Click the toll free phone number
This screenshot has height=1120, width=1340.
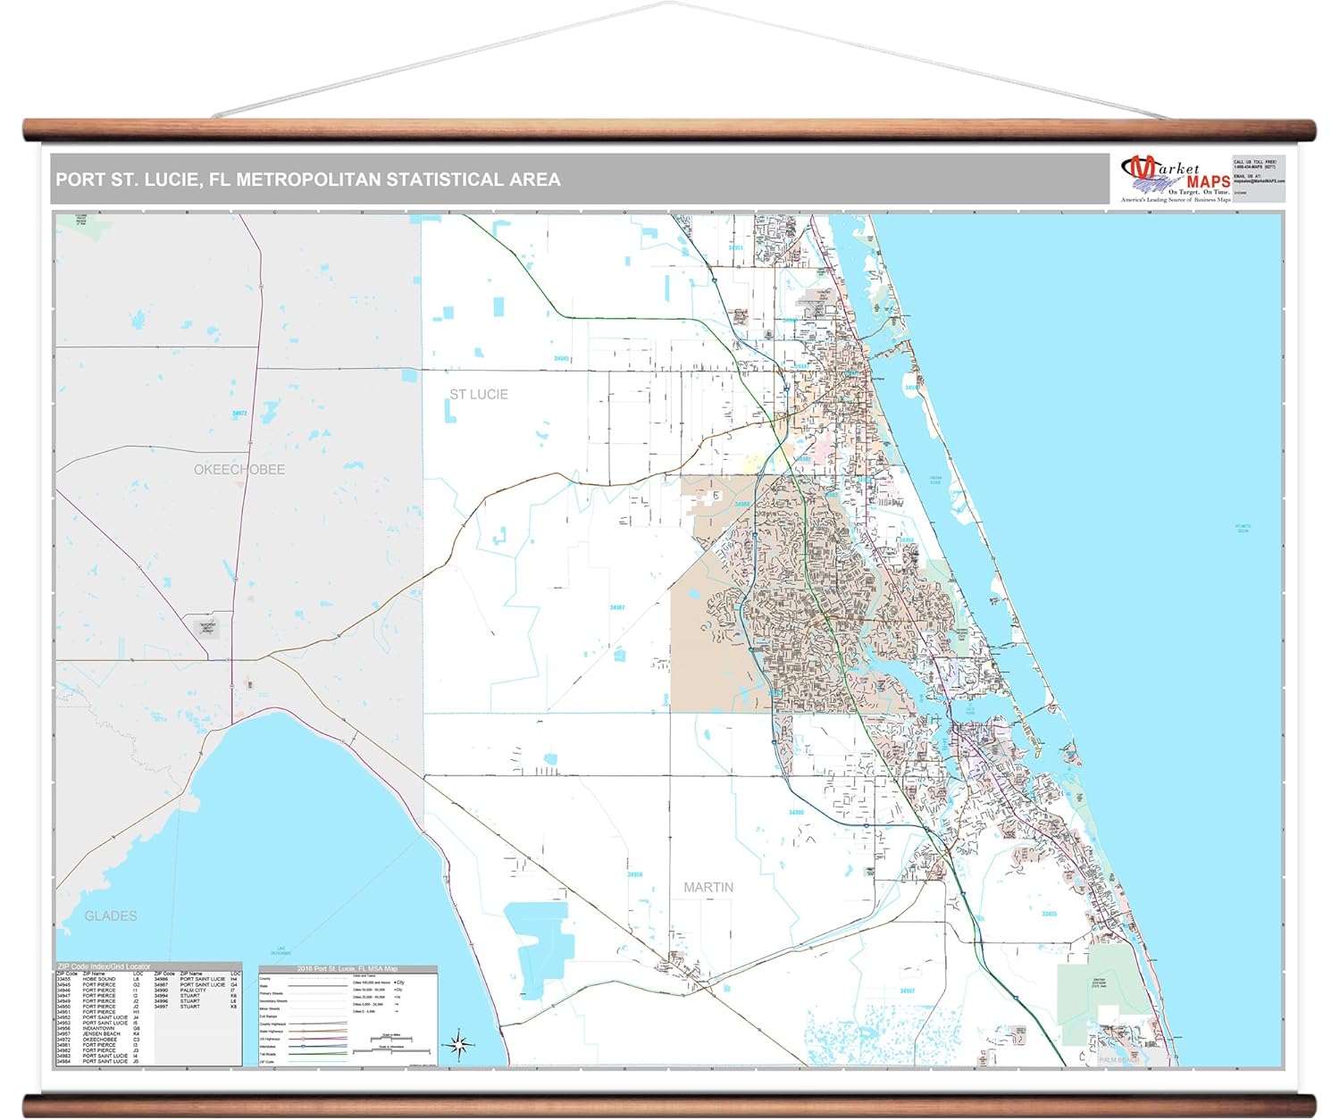(1255, 167)
